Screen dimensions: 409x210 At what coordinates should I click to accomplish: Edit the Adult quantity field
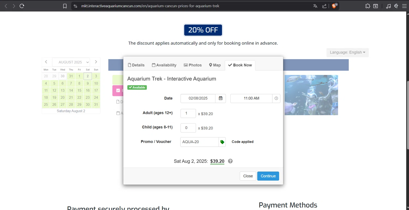coord(188,113)
